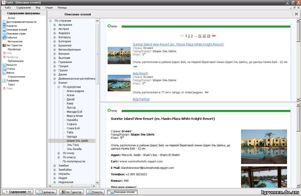The width and height of the screenshot is (301, 196).
Task: Open the Содержание menu
Action: [23, 8]
